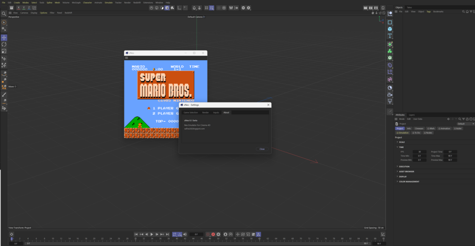Add a Camera object from the palette
Screen dimensions: 475x246
point(390,95)
